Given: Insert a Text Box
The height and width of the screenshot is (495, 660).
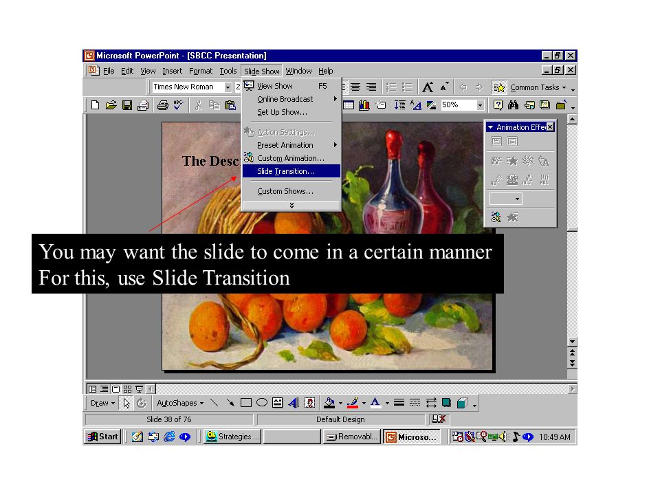Looking at the screenshot, I should point(277,404).
